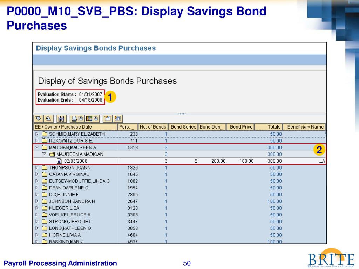Click the HORNE,LIVIA A folder icon
The width and height of the screenshot is (359, 269).
tap(45, 235)
